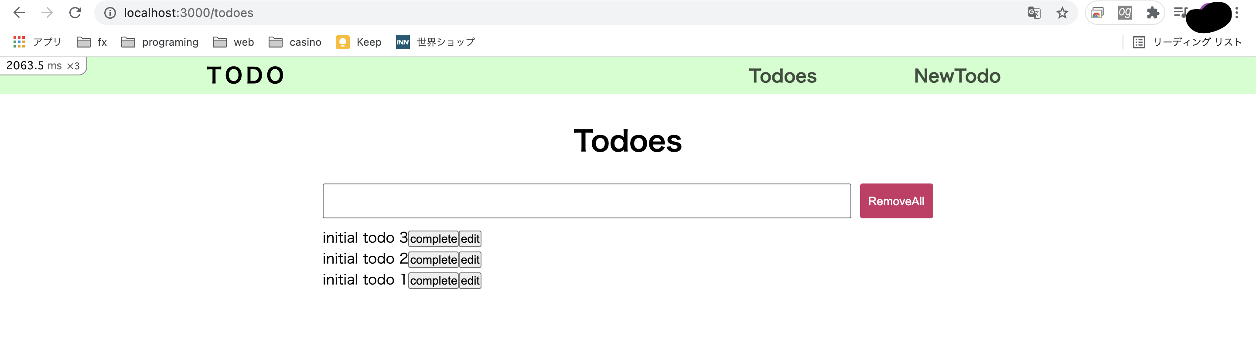
Task: Open the Todoes navigation link
Action: click(782, 76)
